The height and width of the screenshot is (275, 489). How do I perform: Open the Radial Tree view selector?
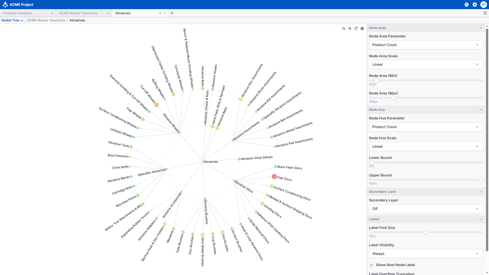click(x=12, y=20)
